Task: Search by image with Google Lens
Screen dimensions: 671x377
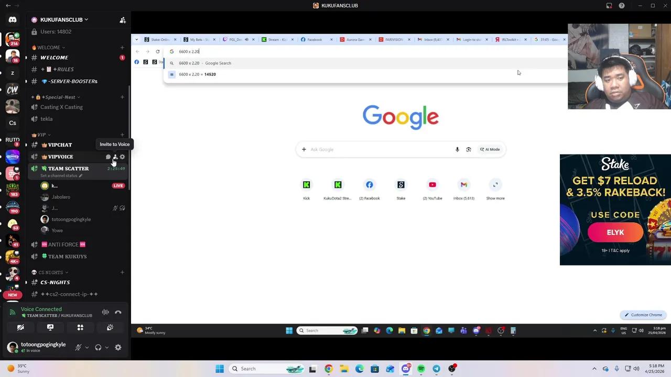Action: (469, 149)
